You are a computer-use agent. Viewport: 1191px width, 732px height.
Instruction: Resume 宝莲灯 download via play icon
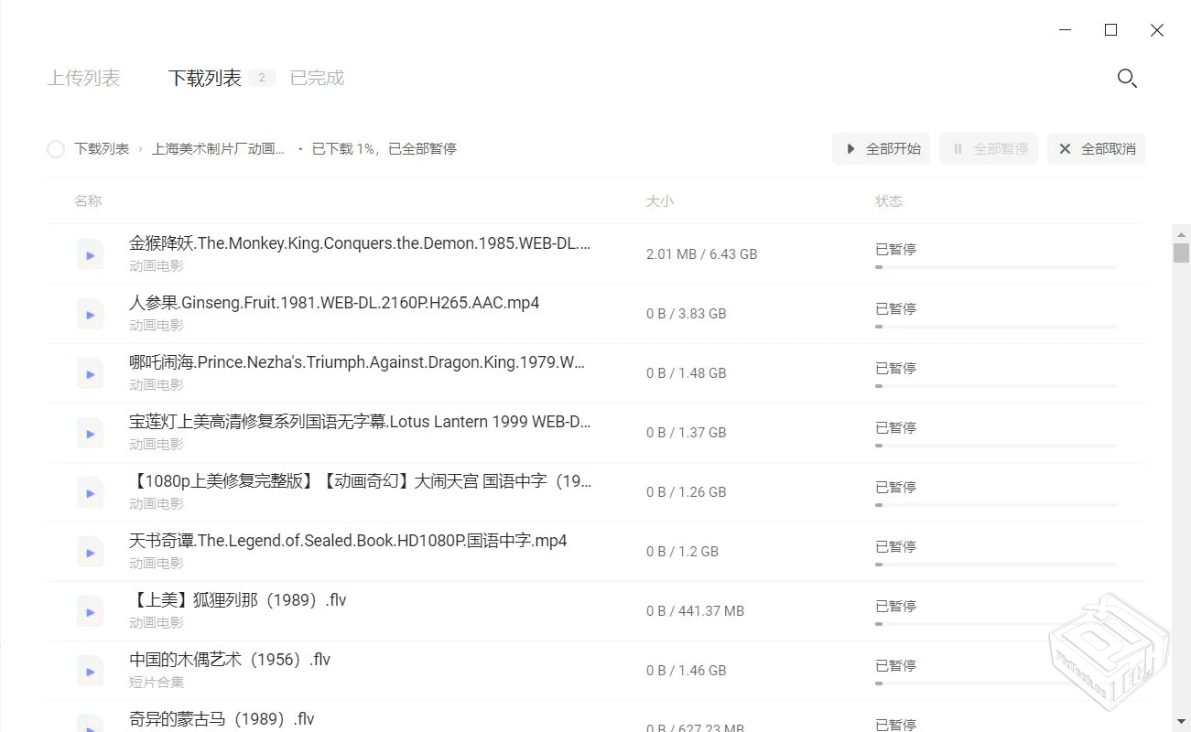click(x=90, y=433)
